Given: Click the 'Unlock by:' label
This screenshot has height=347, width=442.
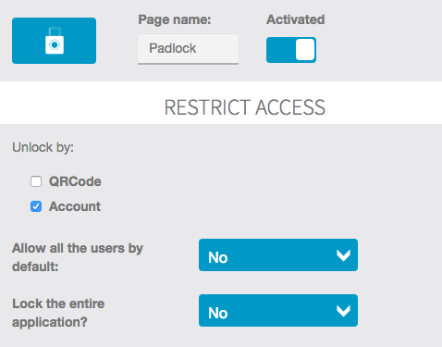Looking at the screenshot, I should coord(43,147).
